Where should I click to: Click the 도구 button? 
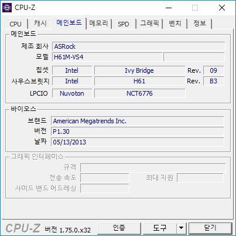click(160, 228)
